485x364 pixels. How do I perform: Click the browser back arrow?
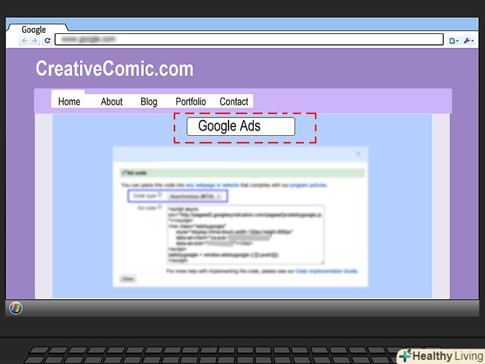point(25,41)
